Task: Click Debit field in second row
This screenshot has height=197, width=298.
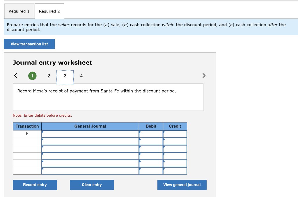Action: pos(151,141)
